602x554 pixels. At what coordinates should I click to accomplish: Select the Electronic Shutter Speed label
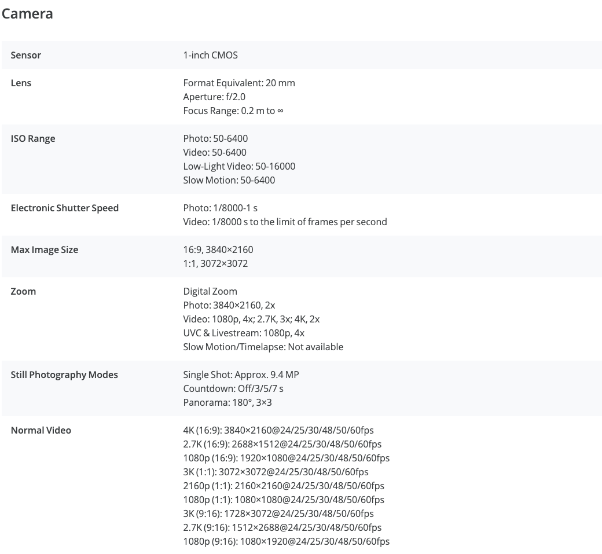(x=64, y=208)
